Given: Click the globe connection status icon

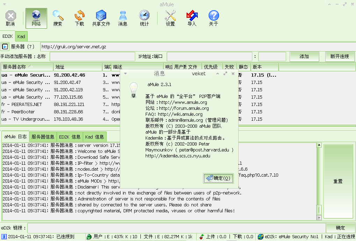Looking at the screenshot, I should (x=261, y=237).
